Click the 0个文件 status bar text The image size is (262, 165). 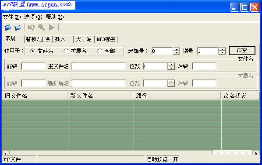click(12, 159)
